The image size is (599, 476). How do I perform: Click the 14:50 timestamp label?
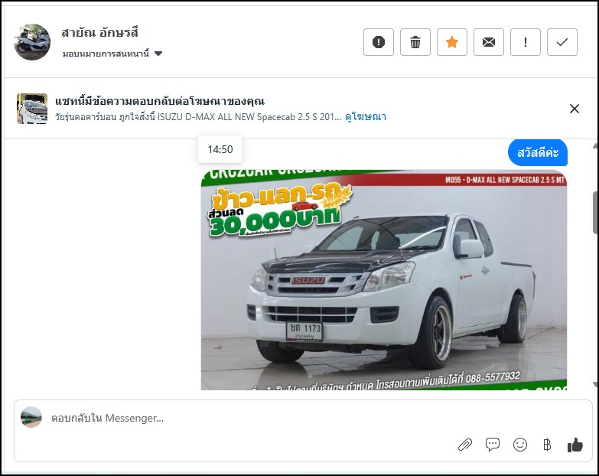220,149
